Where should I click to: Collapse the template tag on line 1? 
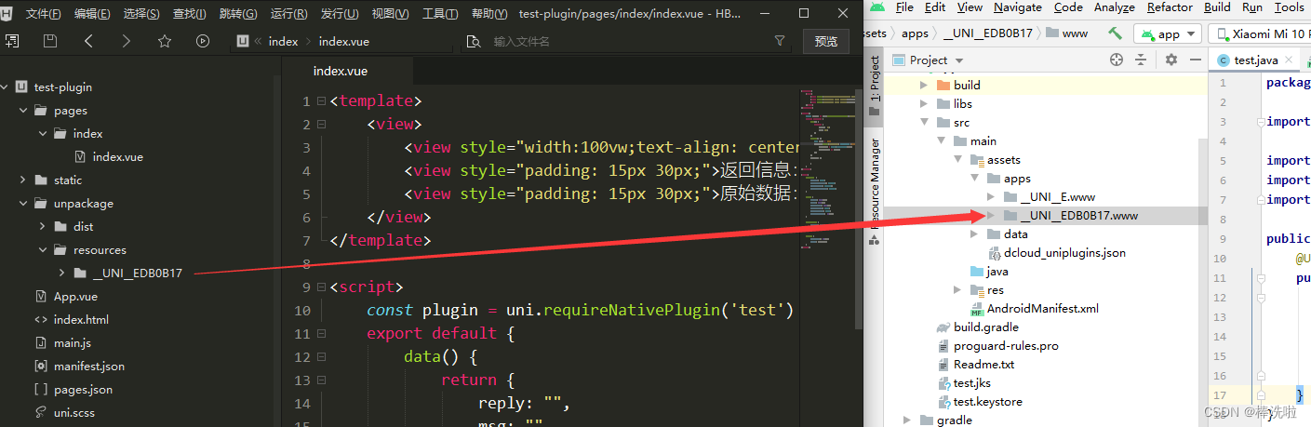[321, 101]
